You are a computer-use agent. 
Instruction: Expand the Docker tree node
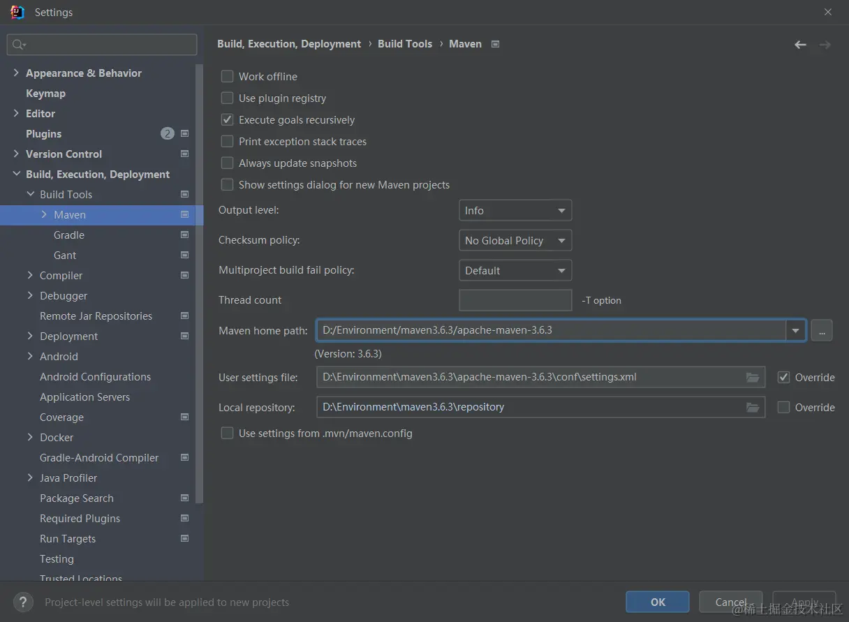30,437
